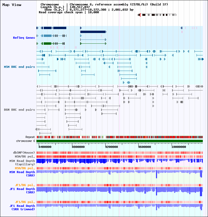Click the JF1 Read Depth (SRA) label
The height and width of the screenshot is (217, 208).
(x=22, y=190)
